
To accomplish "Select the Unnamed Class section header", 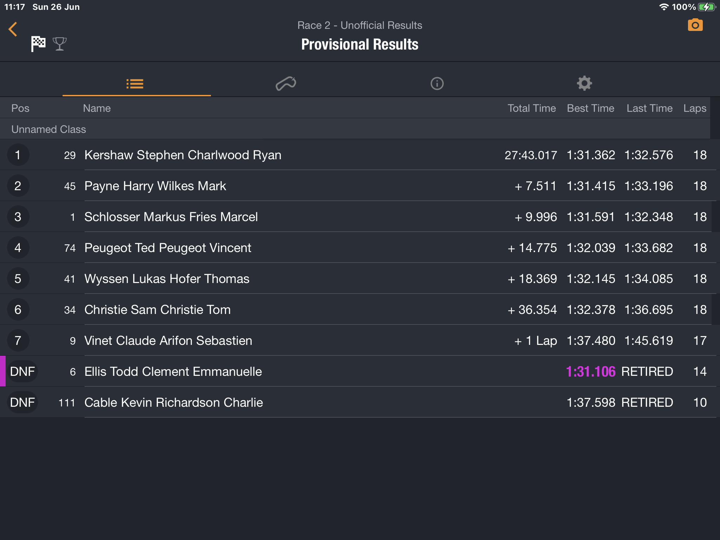I will pyautogui.click(x=355, y=129).
